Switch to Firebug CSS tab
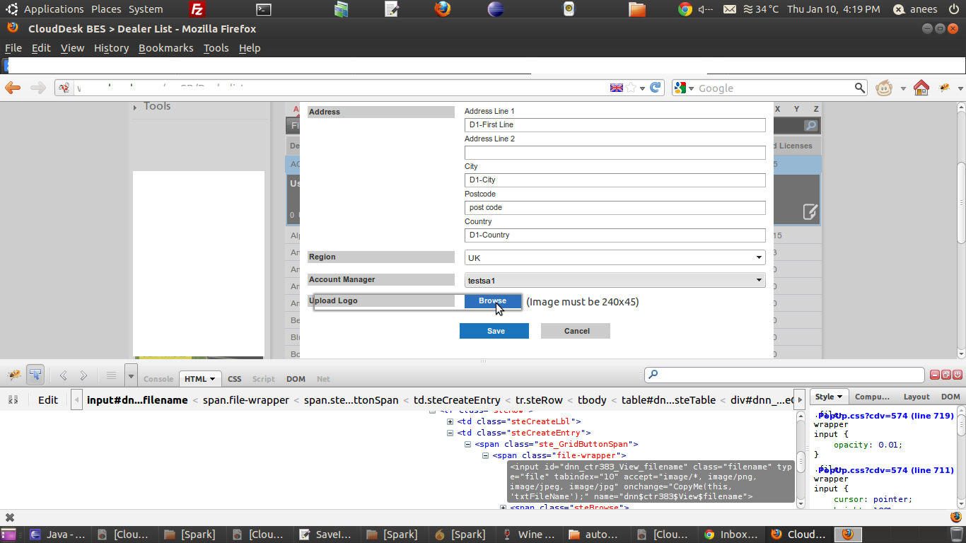Screen dimensions: 966x543 point(234,379)
